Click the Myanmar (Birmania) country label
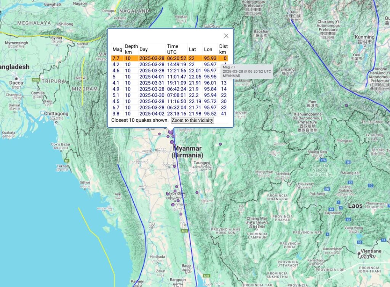 click(x=187, y=152)
